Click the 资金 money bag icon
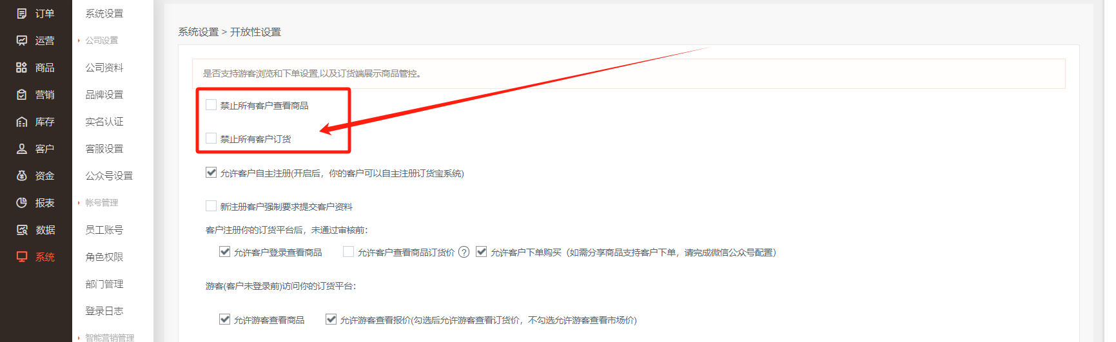Screen dimensions: 1116x342 (22, 176)
